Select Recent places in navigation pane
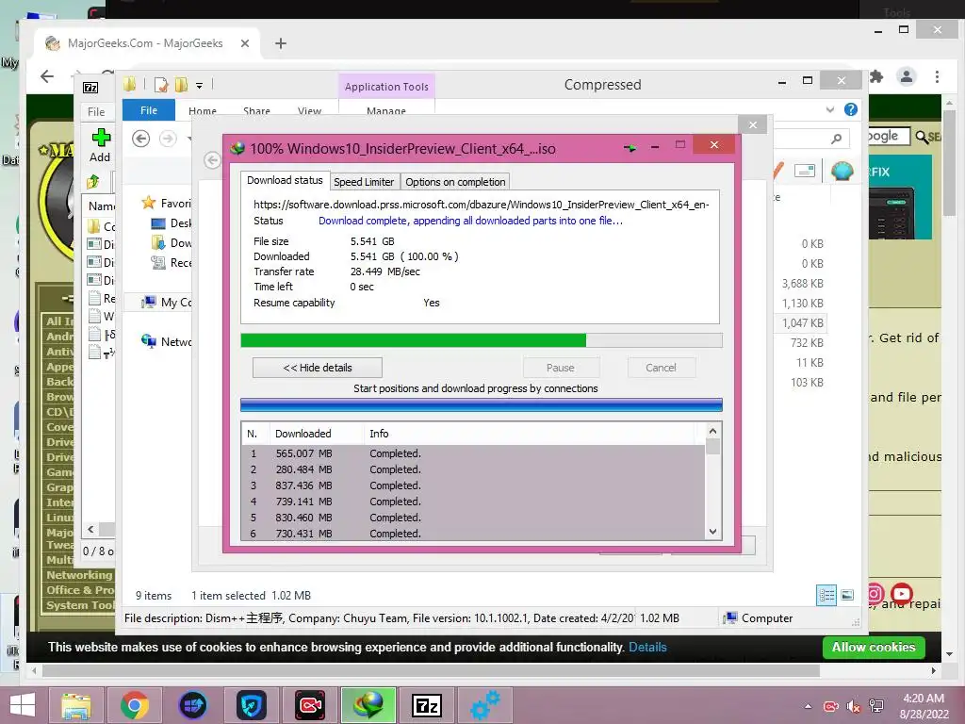The width and height of the screenshot is (965, 724). pos(172,262)
